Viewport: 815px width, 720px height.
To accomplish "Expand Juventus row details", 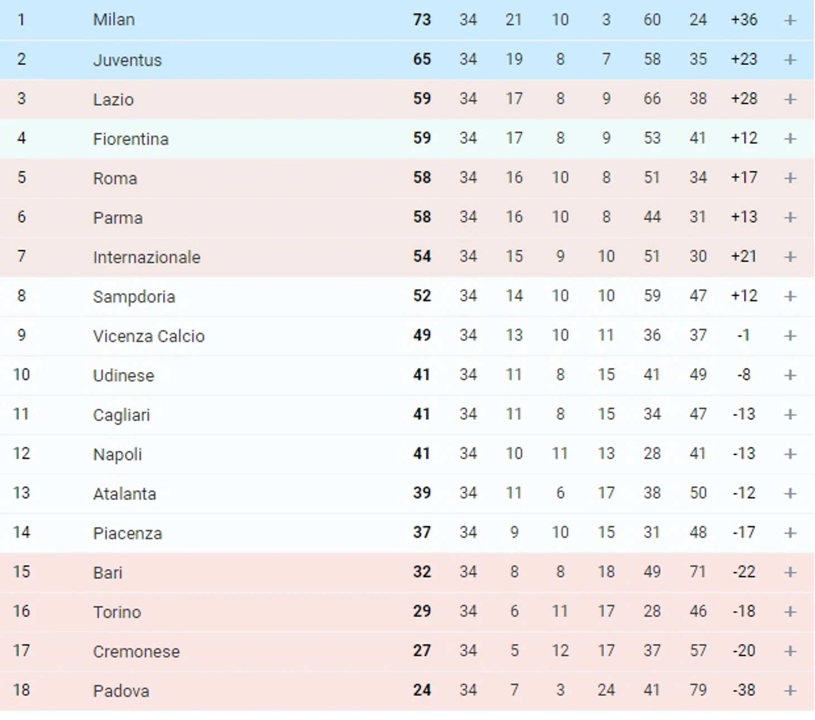I will (x=790, y=59).
